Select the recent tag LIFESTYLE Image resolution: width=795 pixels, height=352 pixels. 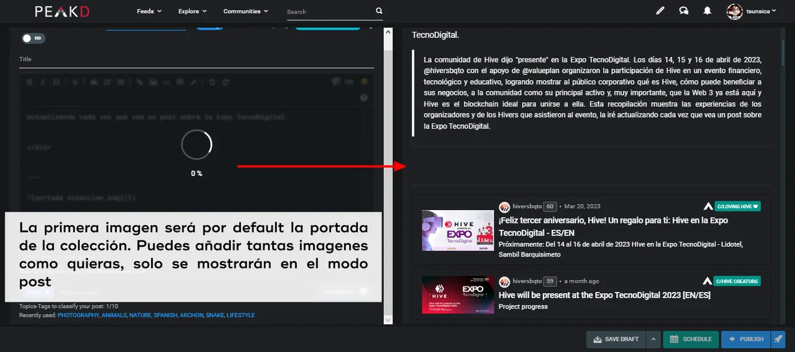241,315
